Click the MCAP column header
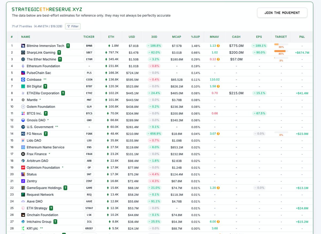Viewport: 321px width, 234px height. (x=177, y=37)
